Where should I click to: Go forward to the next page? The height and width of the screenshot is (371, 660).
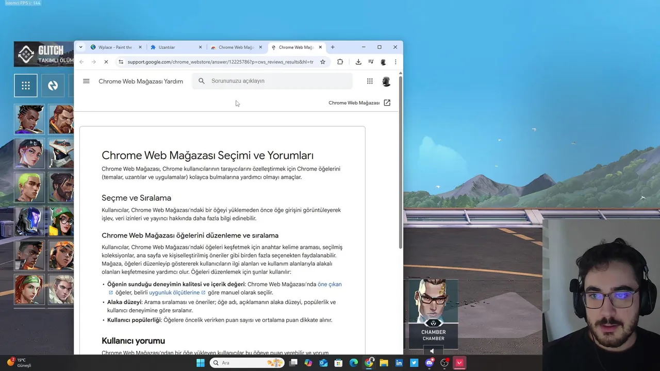[x=93, y=62]
